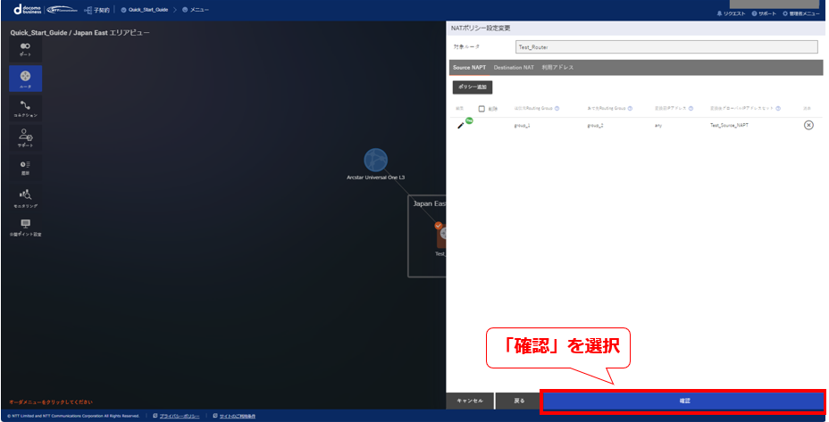Viewport: 829px width, 422px height.
Task: Open the モニタリング (Monitoring) sidebar icon
Action: click(x=25, y=199)
